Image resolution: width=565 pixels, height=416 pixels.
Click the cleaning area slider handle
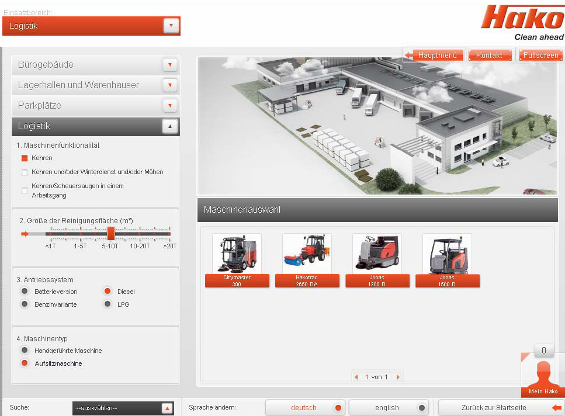point(111,234)
